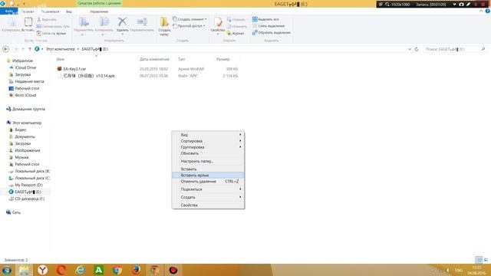Screen dimensions: 491x276
Task: Open CD-дисковод (F:) in sidebar
Action: pos(29,199)
